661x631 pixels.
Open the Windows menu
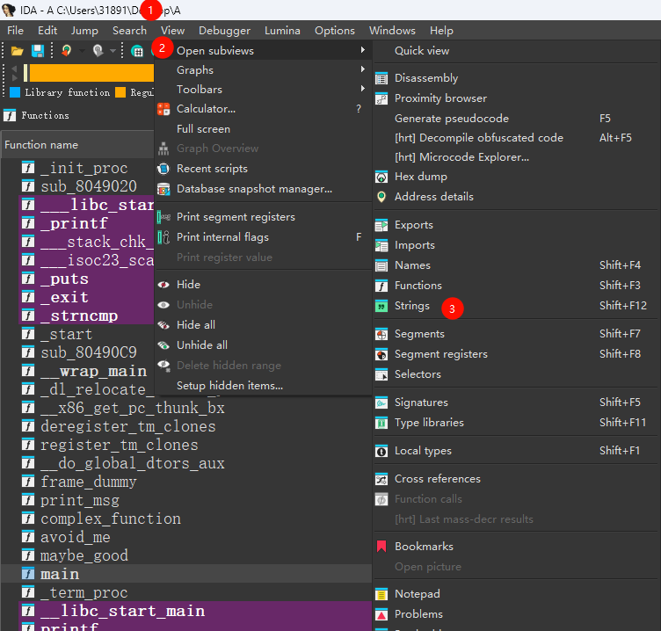point(392,31)
